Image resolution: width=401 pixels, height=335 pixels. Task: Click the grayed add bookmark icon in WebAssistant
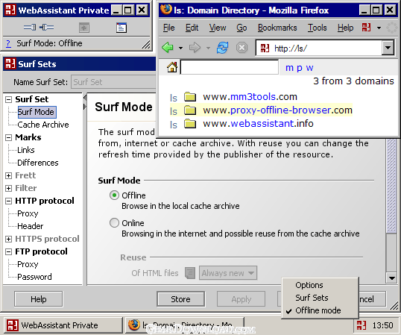[x=84, y=28]
